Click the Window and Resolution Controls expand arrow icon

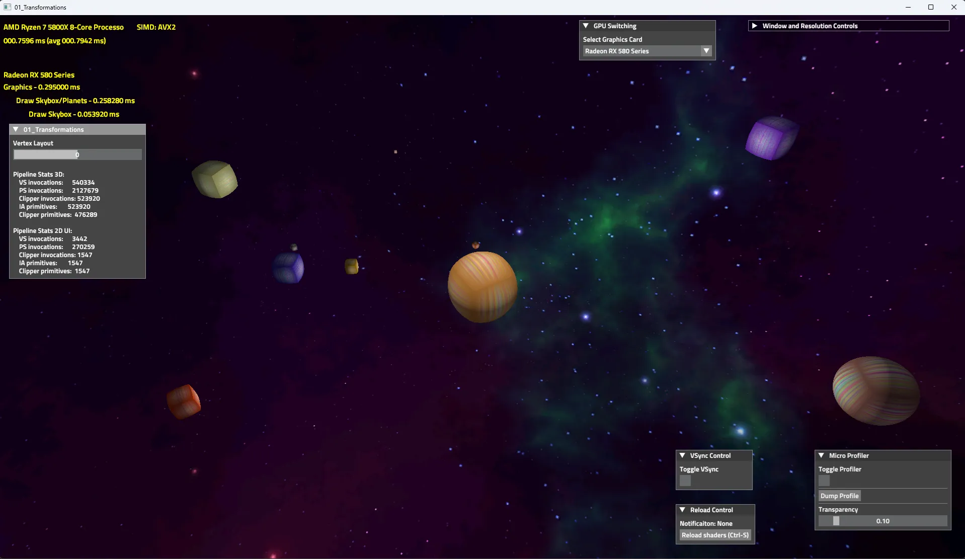[755, 26]
